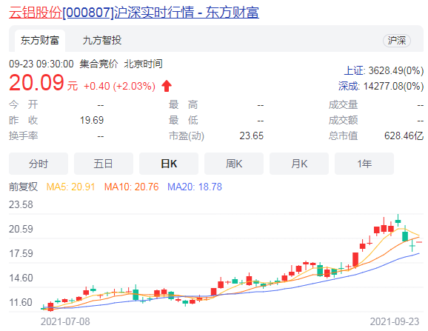Select the 五日 chart view
This screenshot has width=428, height=331.
pyautogui.click(x=104, y=164)
